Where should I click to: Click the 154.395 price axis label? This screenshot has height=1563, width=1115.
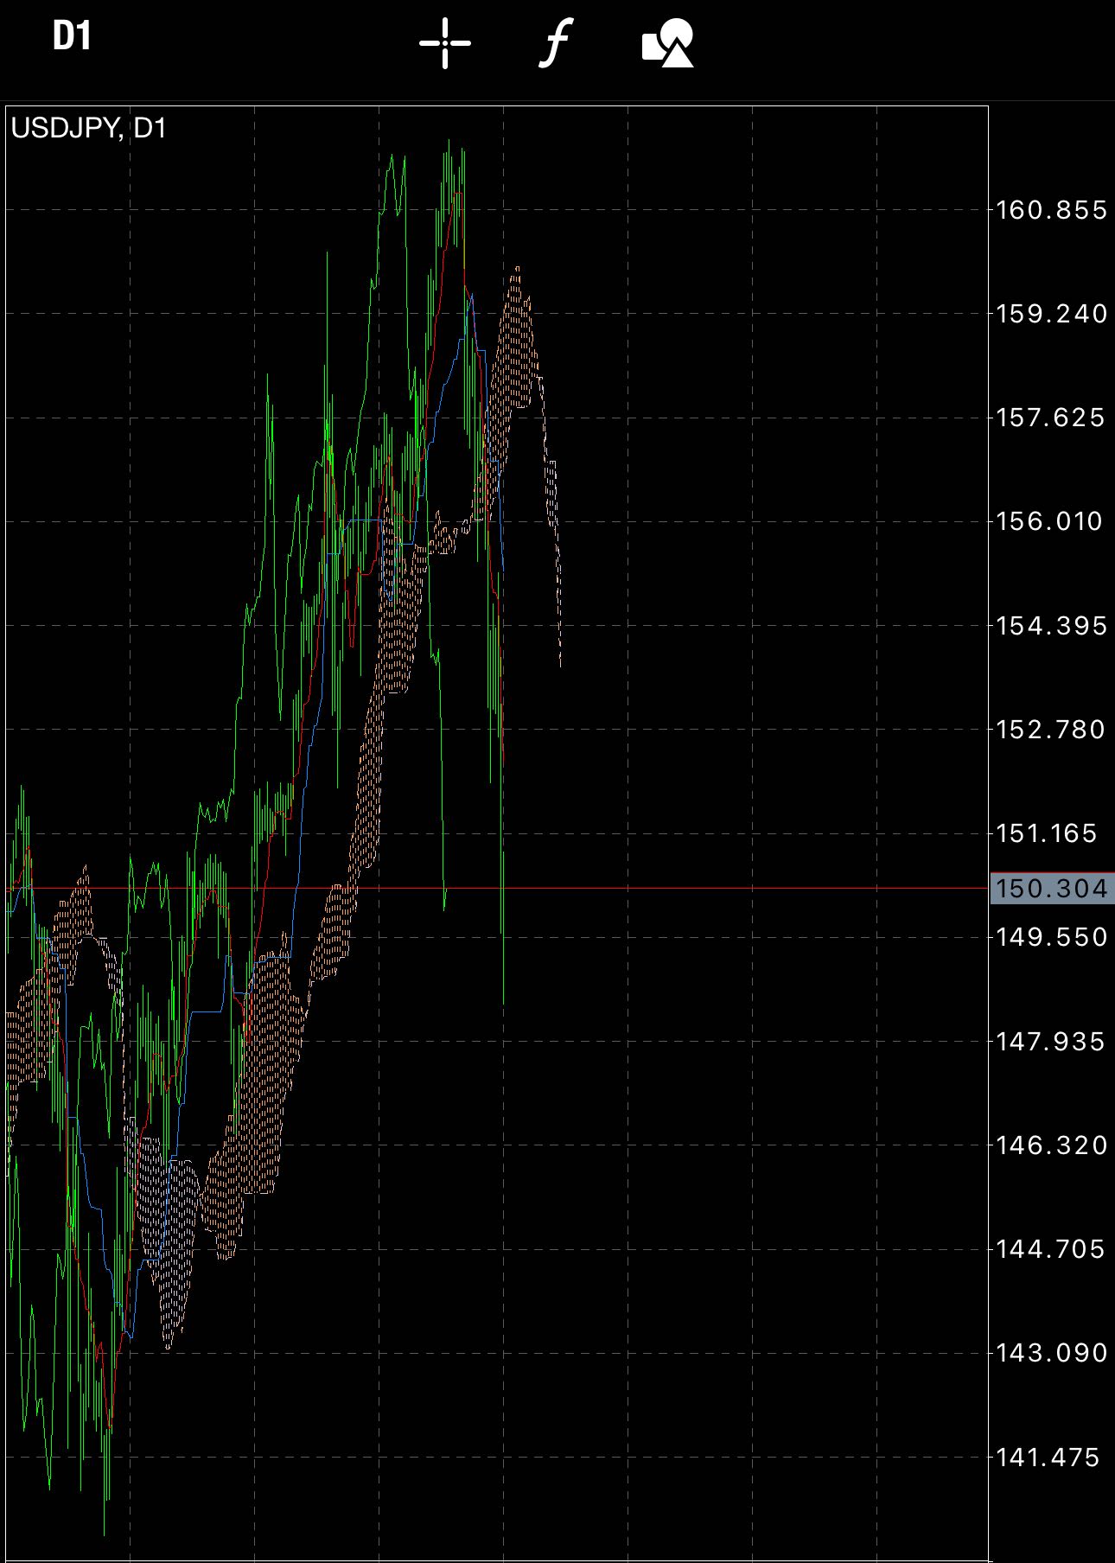click(x=1051, y=626)
